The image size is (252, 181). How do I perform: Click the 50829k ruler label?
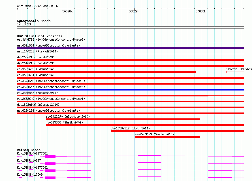pos(134,11)
